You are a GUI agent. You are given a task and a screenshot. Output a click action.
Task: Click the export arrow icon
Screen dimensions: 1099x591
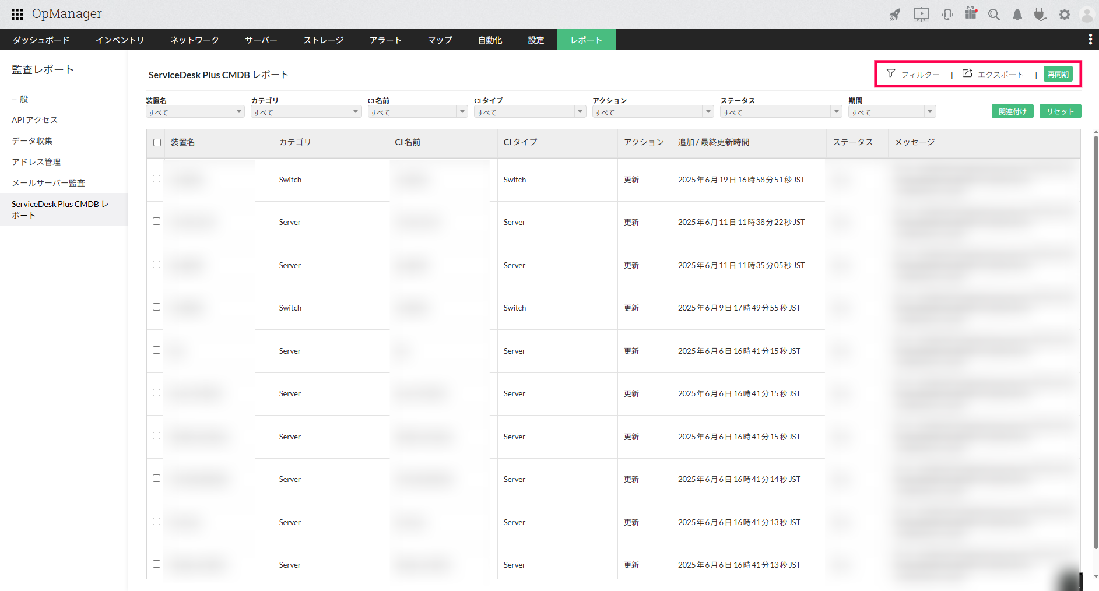tap(967, 73)
